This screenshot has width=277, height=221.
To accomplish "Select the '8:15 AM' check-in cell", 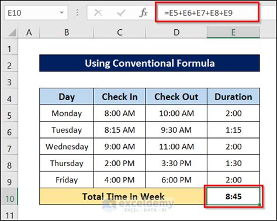I will [x=120, y=130].
